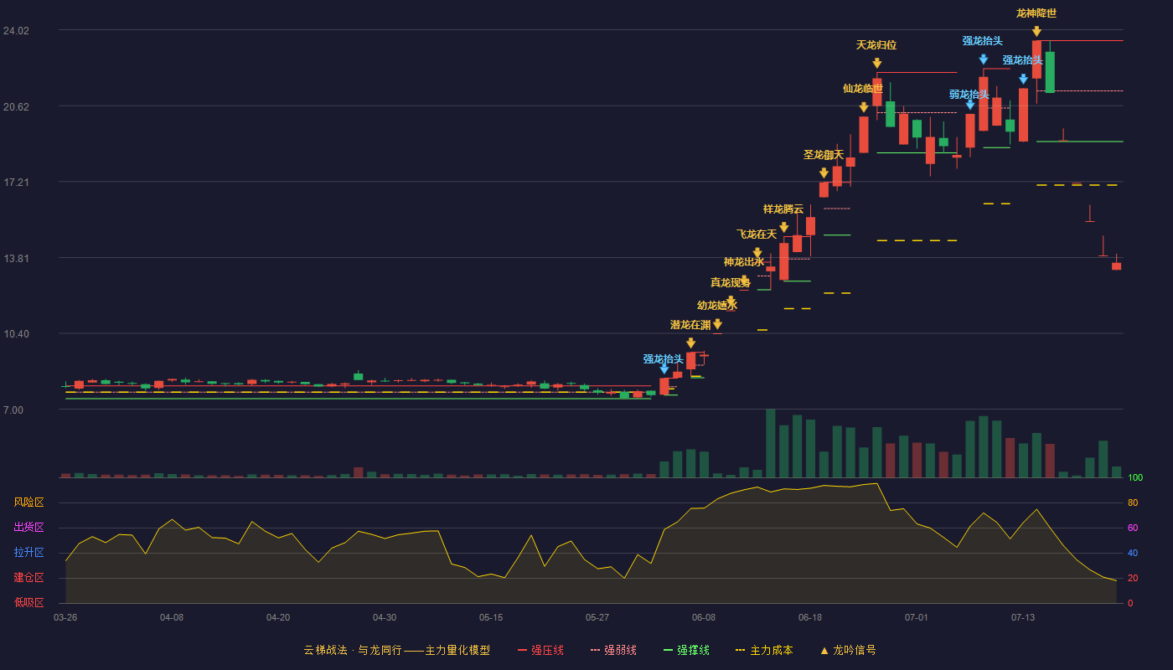The width and height of the screenshot is (1173, 670).
Task: Select the arrow marker beneath 仙龙临世
Action: point(863,107)
